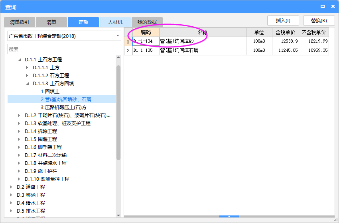Open the 清单 tab
Screen dimensions: 339x223
[x=51, y=22]
